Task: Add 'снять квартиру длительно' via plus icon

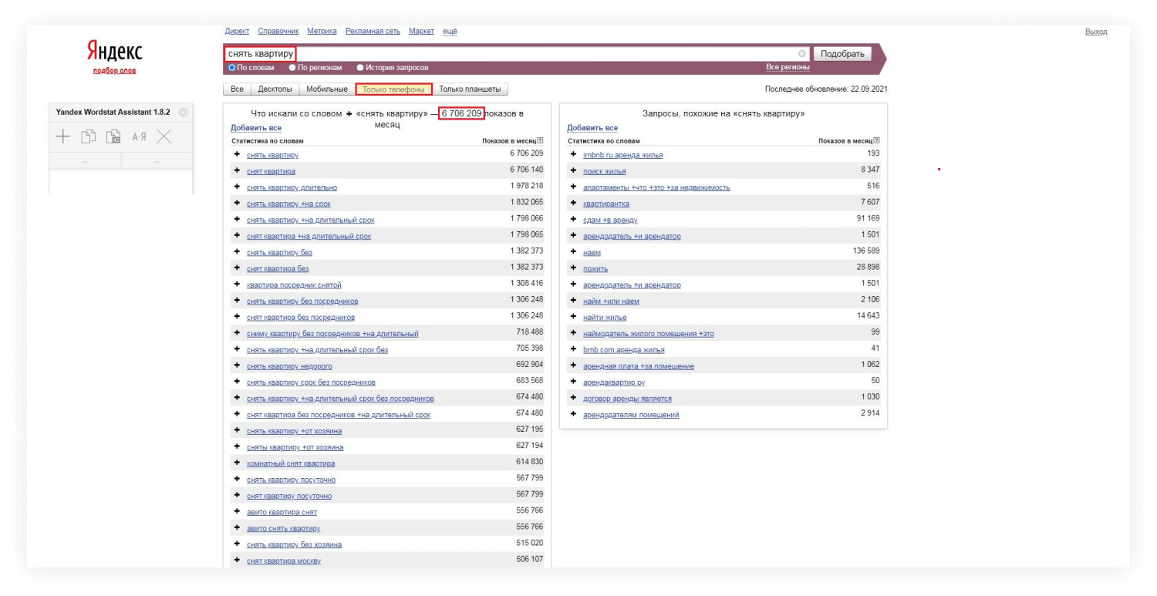Action: 238,187
